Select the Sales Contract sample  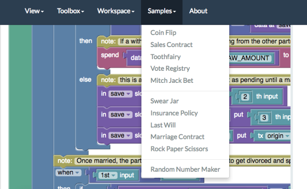click(x=172, y=45)
